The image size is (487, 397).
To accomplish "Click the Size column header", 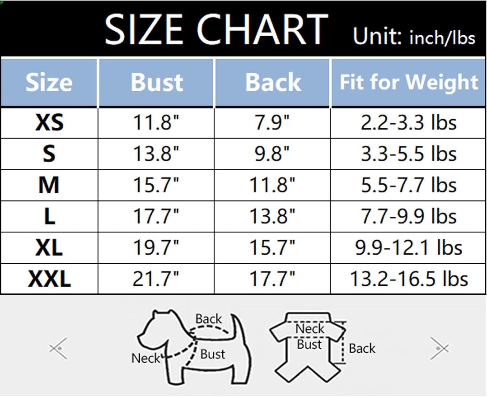I will [x=49, y=82].
